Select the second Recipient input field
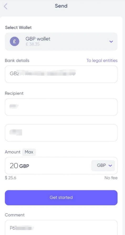 pyautogui.click(x=61, y=133)
